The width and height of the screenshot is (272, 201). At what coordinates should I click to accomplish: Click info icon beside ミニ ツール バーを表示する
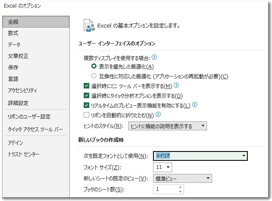pyautogui.click(x=176, y=85)
